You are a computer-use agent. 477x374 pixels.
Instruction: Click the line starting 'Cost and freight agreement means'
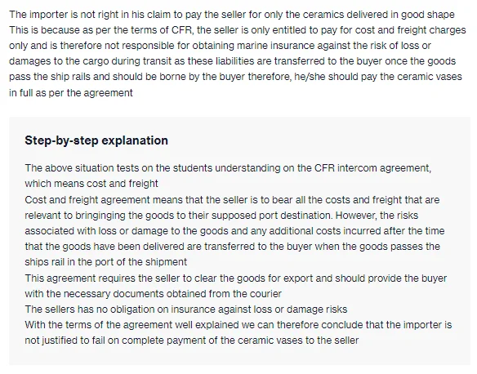tap(232, 200)
